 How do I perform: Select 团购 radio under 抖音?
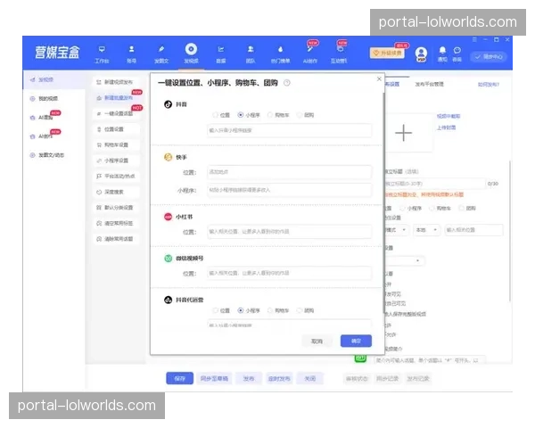click(300, 115)
